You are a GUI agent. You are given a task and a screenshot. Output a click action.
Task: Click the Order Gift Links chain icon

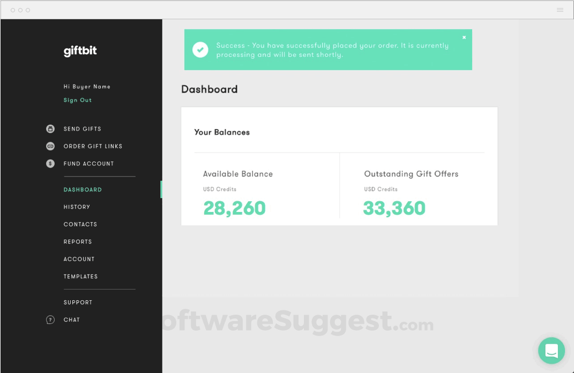click(50, 146)
